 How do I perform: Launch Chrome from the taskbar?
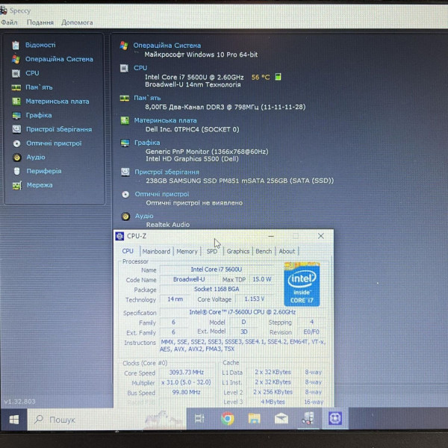(x=228, y=419)
